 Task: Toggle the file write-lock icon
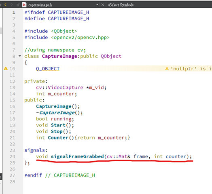click(x=18, y=5)
